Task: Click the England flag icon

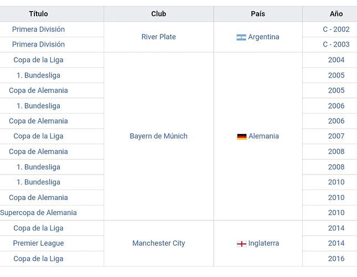Action: [241, 244]
